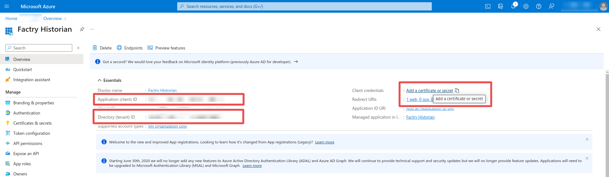The height and width of the screenshot is (177, 609).
Task: Open Cloud Shell from the top bar
Action: click(x=487, y=6)
